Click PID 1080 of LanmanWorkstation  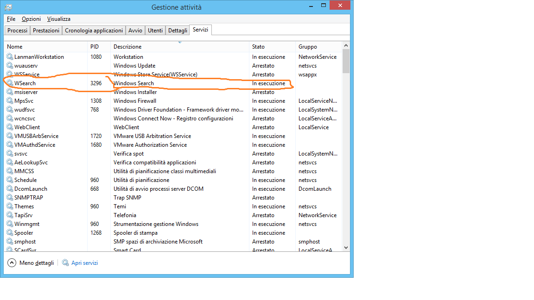pos(95,56)
